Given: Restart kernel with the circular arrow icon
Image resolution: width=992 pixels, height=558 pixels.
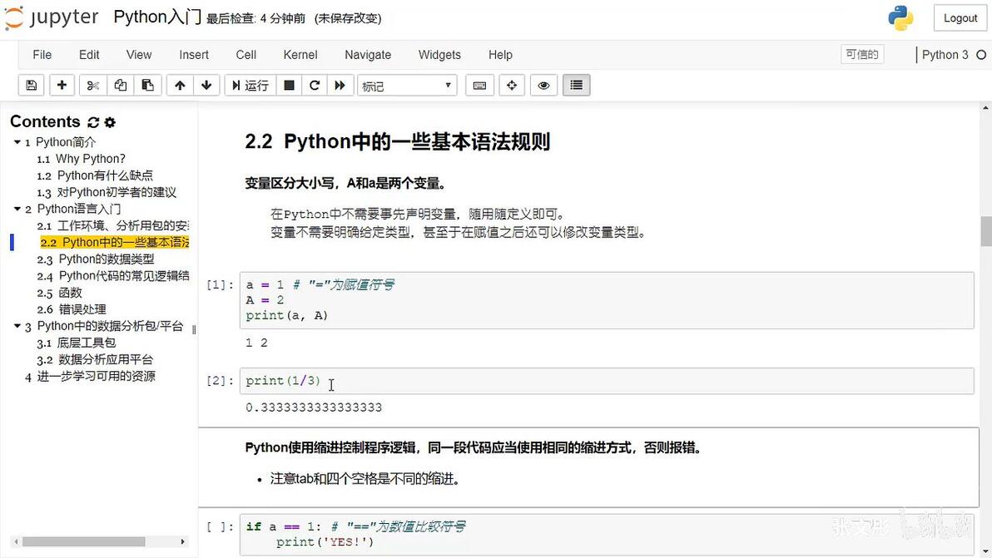Looking at the screenshot, I should [315, 86].
